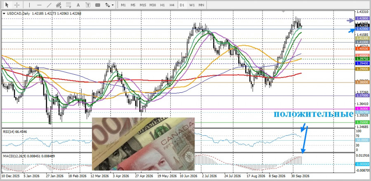Click the RSI 50.0000 level label
This screenshot has width=371, height=181.
pyautogui.click(x=362, y=140)
